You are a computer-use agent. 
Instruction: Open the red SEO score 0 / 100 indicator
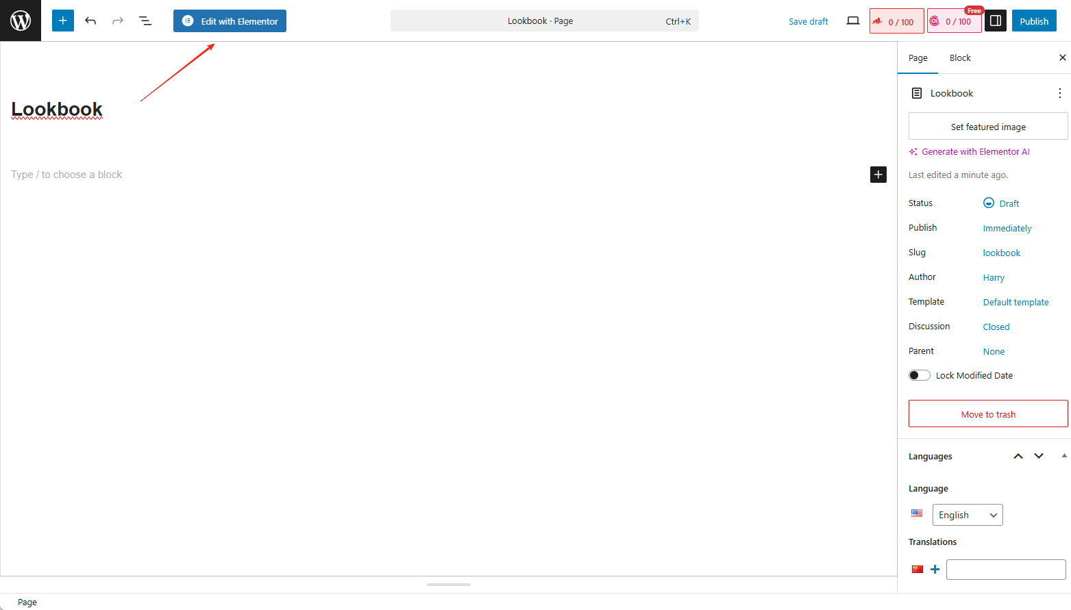(897, 21)
